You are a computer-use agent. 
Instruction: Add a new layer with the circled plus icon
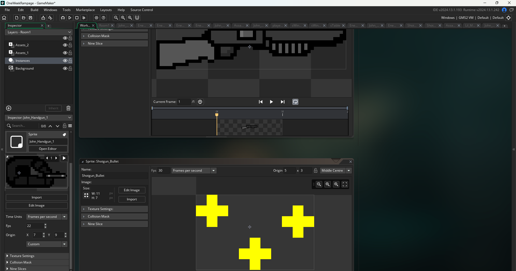click(9, 108)
